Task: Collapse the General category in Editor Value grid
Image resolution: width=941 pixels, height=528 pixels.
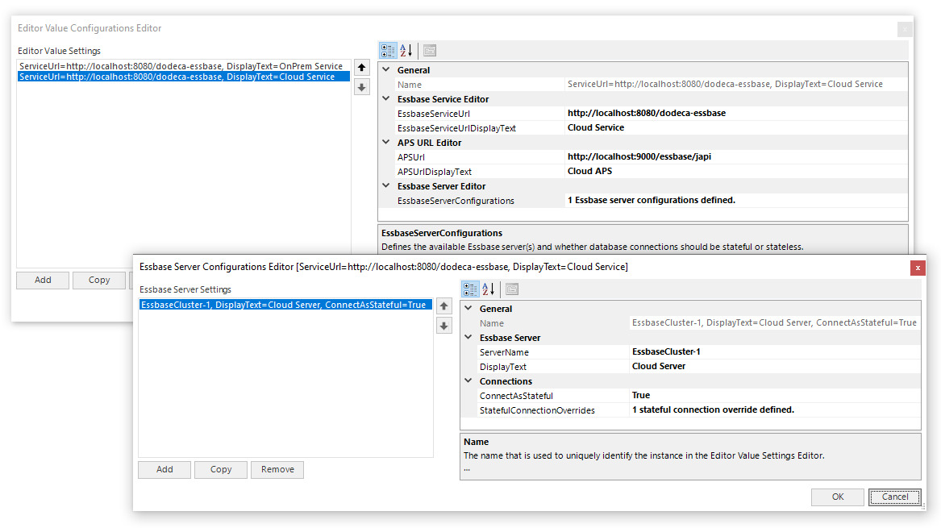Action: tap(386, 69)
